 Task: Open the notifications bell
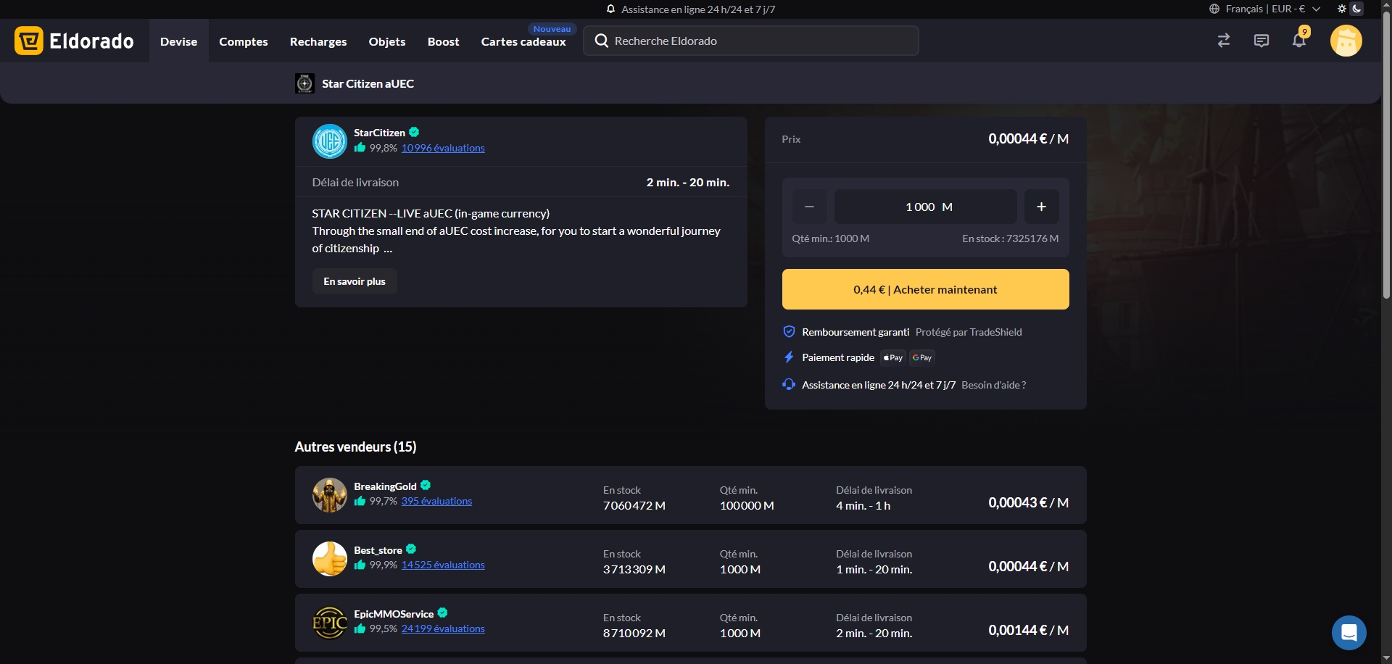click(1299, 41)
